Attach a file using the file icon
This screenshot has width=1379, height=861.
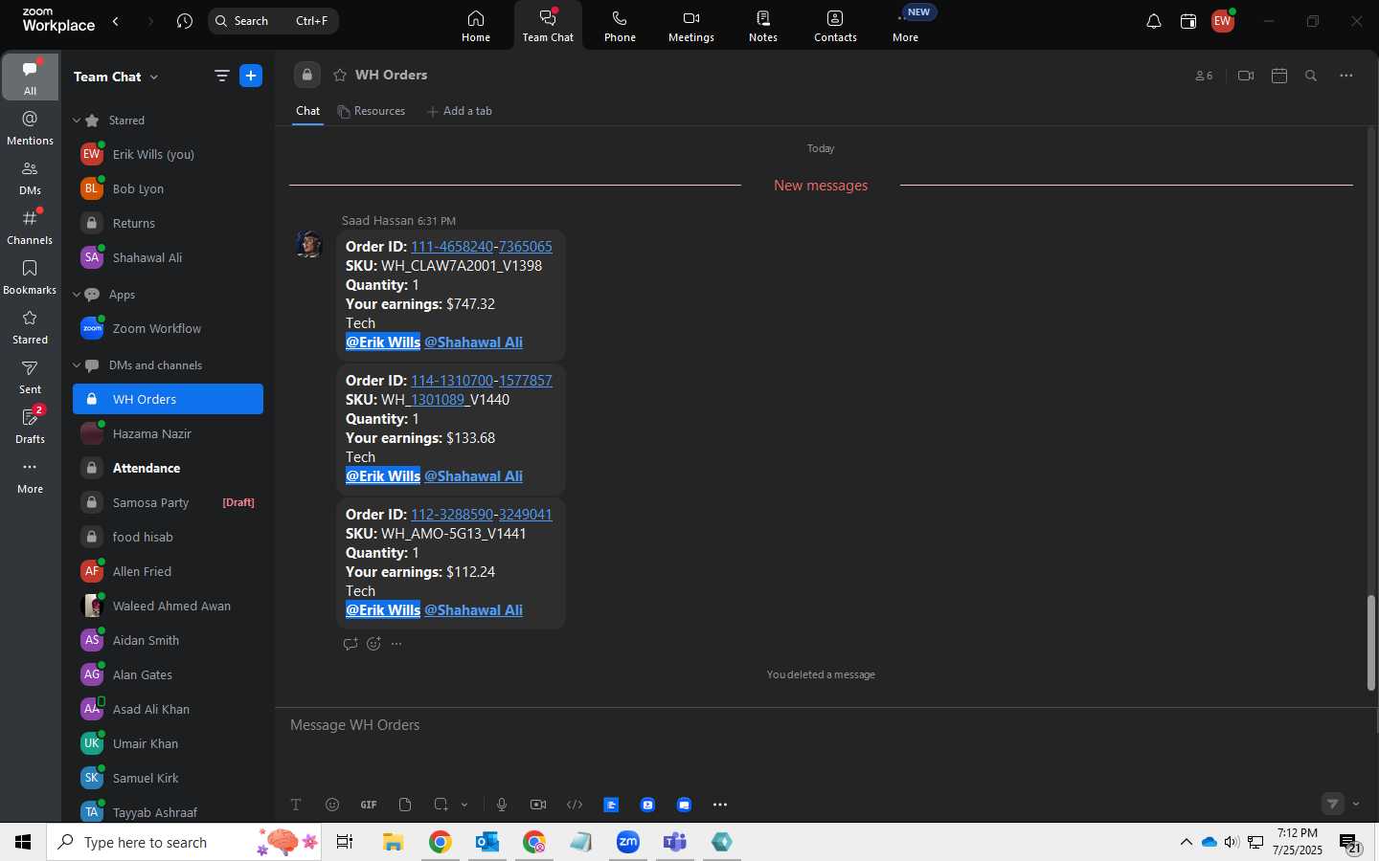pos(405,805)
